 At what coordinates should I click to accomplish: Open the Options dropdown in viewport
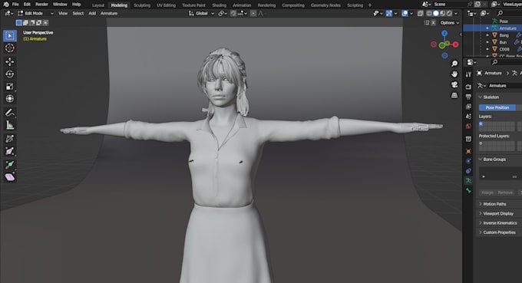449,22
